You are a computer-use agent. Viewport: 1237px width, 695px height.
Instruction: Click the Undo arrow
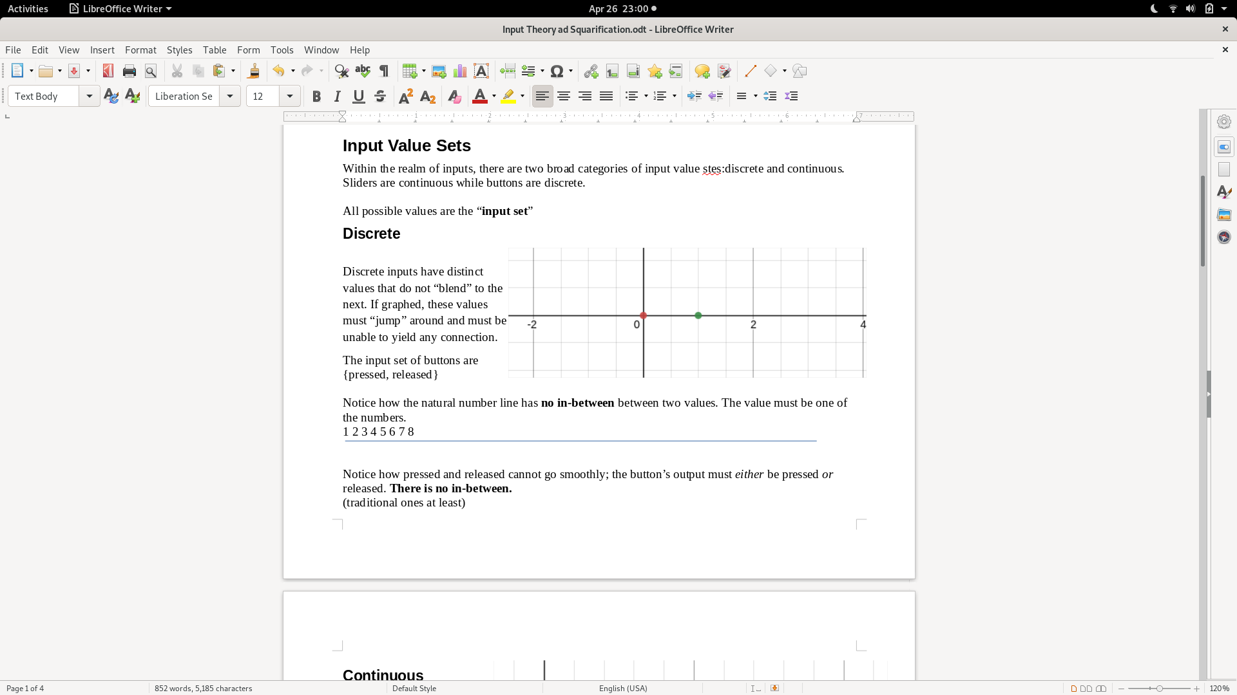click(278, 71)
